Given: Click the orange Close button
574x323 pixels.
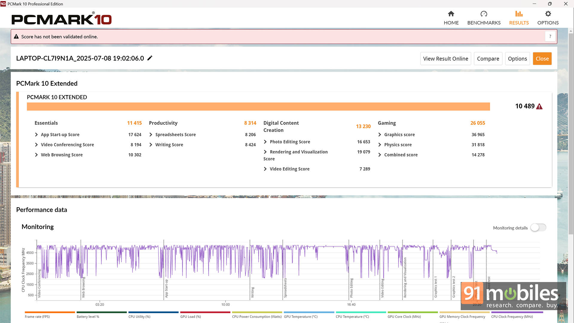Looking at the screenshot, I should 542,59.
